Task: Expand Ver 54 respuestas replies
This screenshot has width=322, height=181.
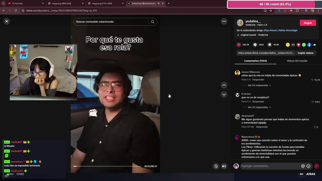Action: (259, 85)
